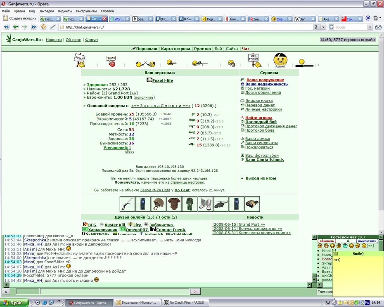Click the address bar URL field
Screen dimensions: 384x307
[186, 27]
